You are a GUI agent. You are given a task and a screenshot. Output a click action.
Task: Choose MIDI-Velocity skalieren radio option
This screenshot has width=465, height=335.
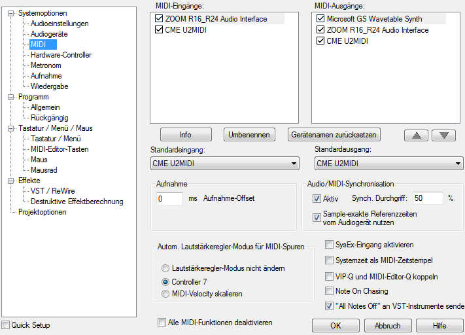point(165,294)
